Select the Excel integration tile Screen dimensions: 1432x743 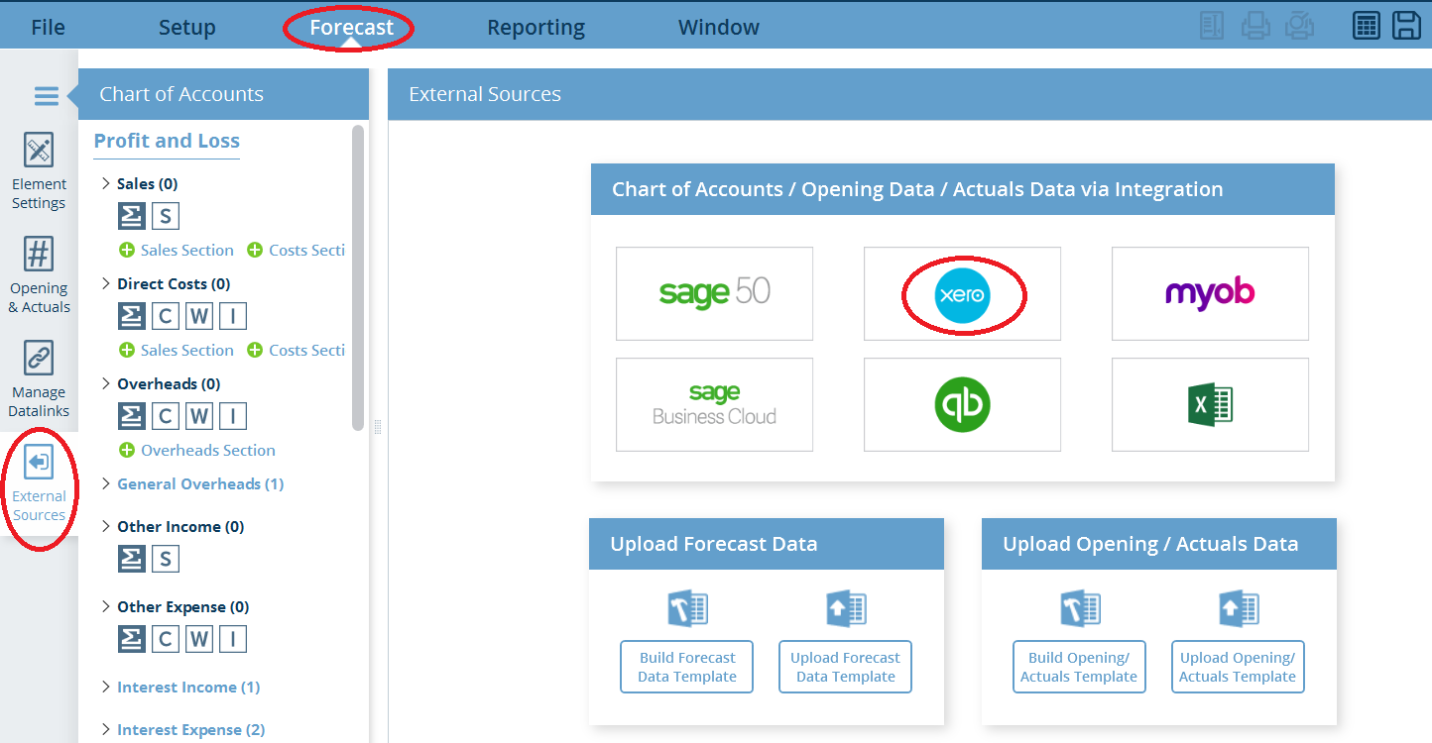click(x=1210, y=404)
